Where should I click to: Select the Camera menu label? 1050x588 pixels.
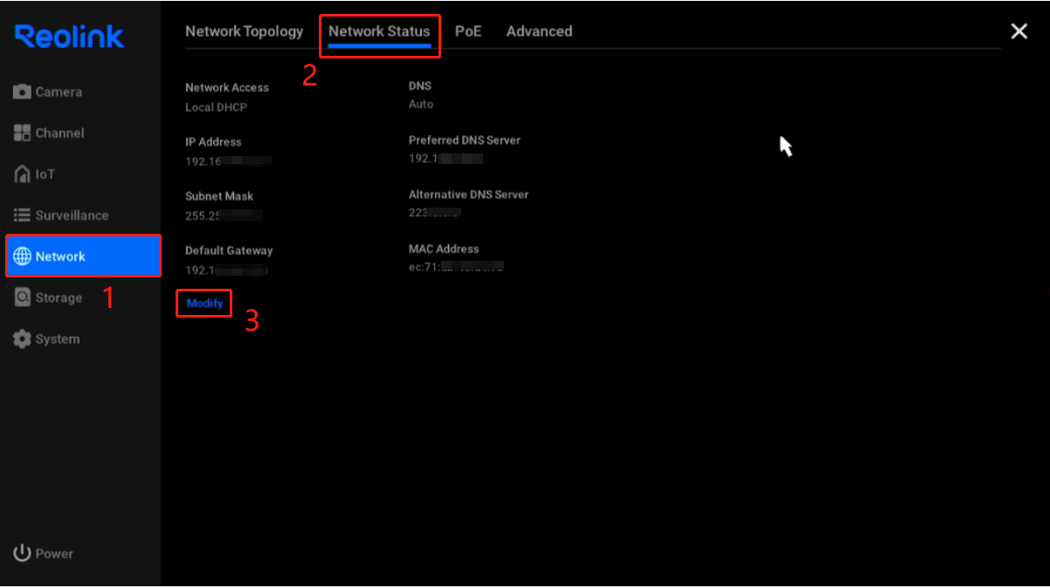coord(59,92)
